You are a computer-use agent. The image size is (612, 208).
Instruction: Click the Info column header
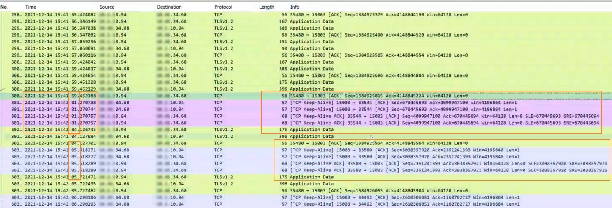(295, 7)
